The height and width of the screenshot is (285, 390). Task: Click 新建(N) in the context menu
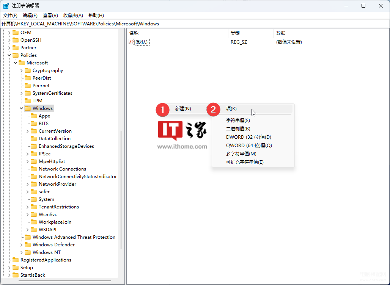tap(184, 109)
